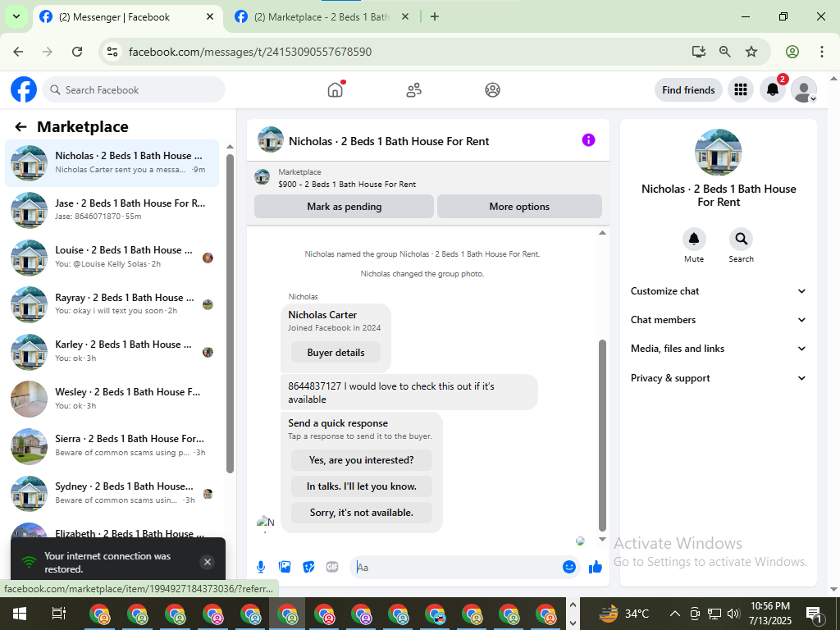This screenshot has width=840, height=630.
Task: Open a new Chrome tab
Action: coord(435,16)
